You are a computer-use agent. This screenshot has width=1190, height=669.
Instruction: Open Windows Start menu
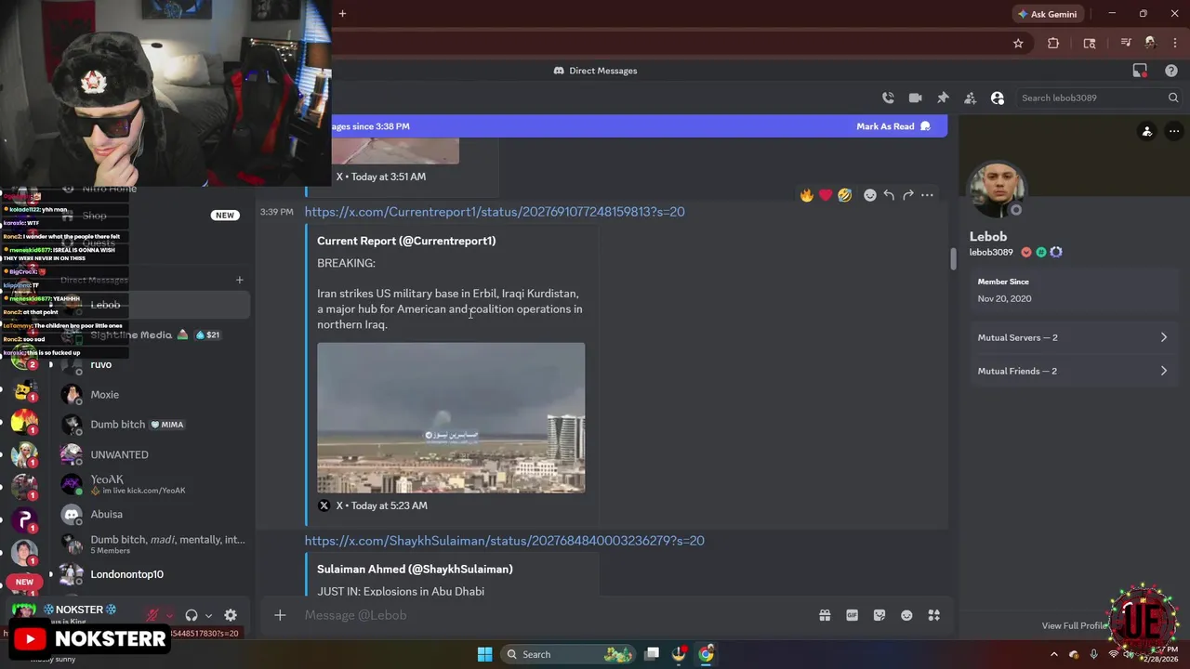pos(484,654)
